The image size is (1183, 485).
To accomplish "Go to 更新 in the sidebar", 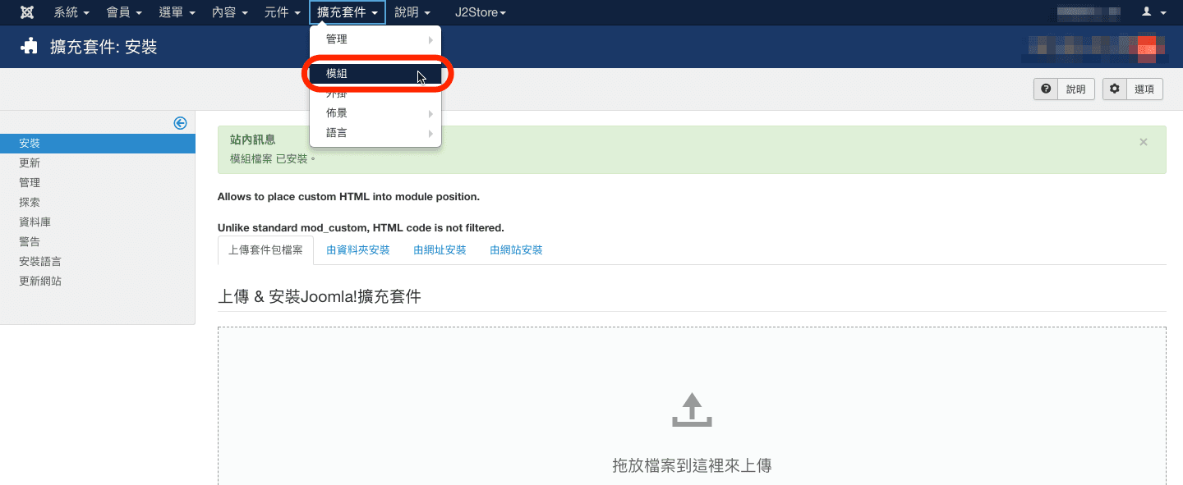I will click(30, 163).
